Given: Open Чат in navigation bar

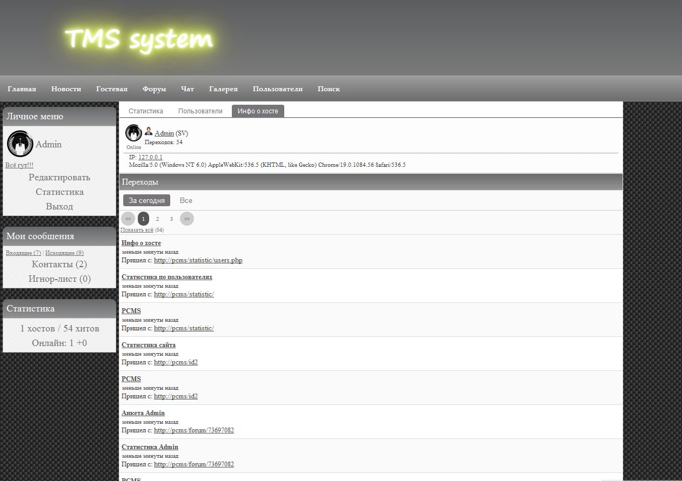Looking at the screenshot, I should pos(188,89).
